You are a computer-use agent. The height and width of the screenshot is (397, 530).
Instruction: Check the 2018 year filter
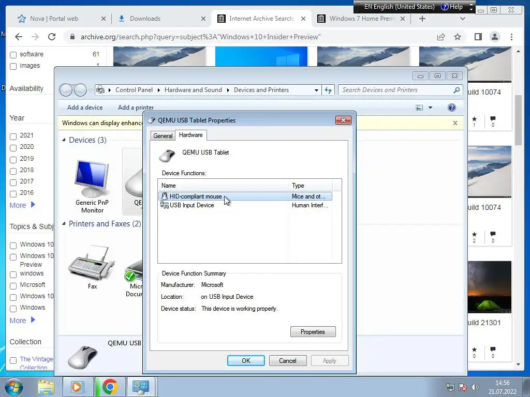click(x=13, y=171)
